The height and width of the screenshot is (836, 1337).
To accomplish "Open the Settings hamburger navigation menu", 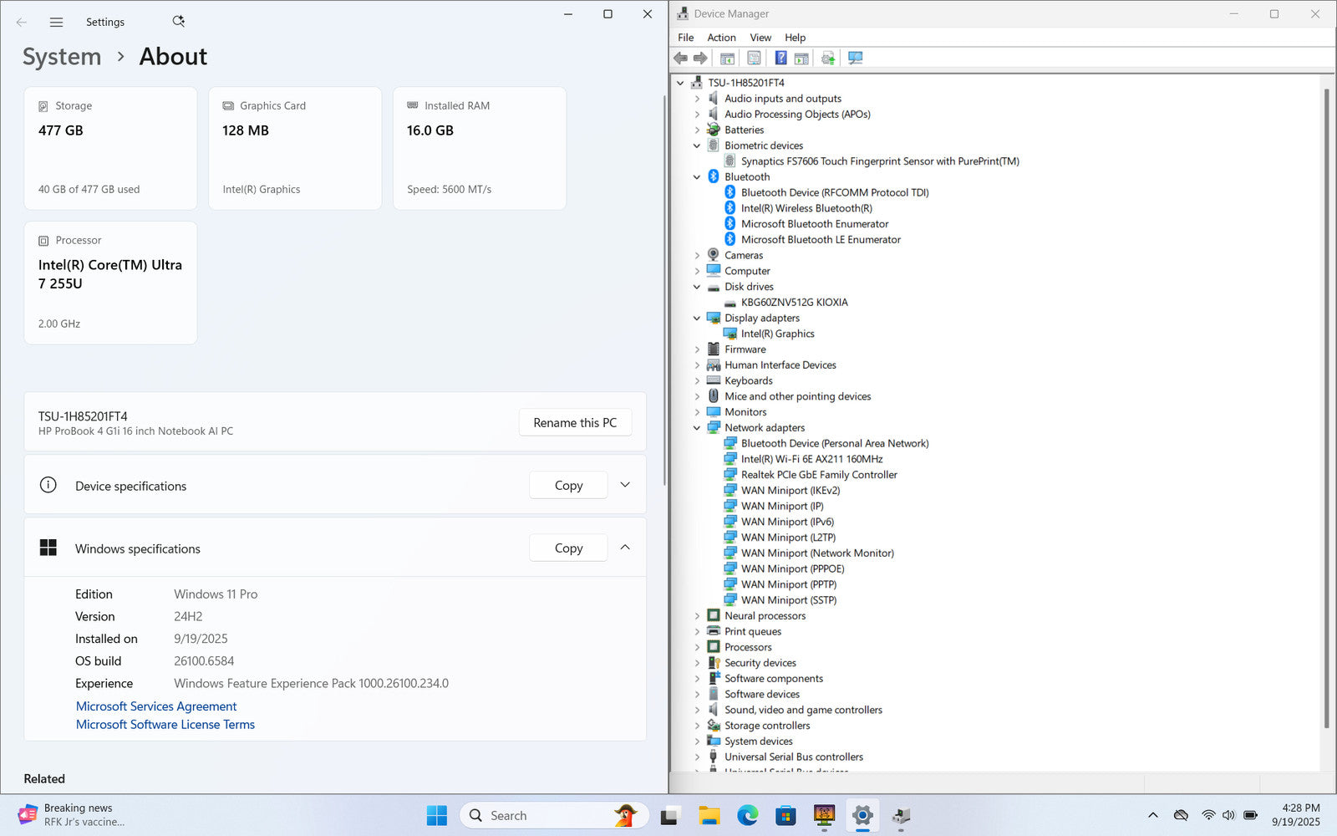I will point(56,23).
